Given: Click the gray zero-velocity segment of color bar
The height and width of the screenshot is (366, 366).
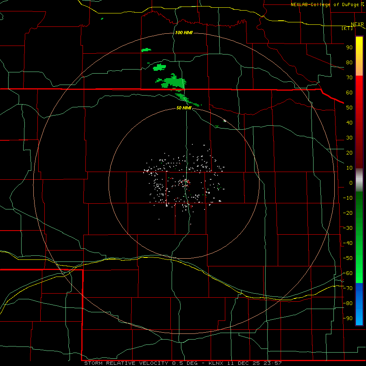Looking at the screenshot, I should [x=359, y=180].
